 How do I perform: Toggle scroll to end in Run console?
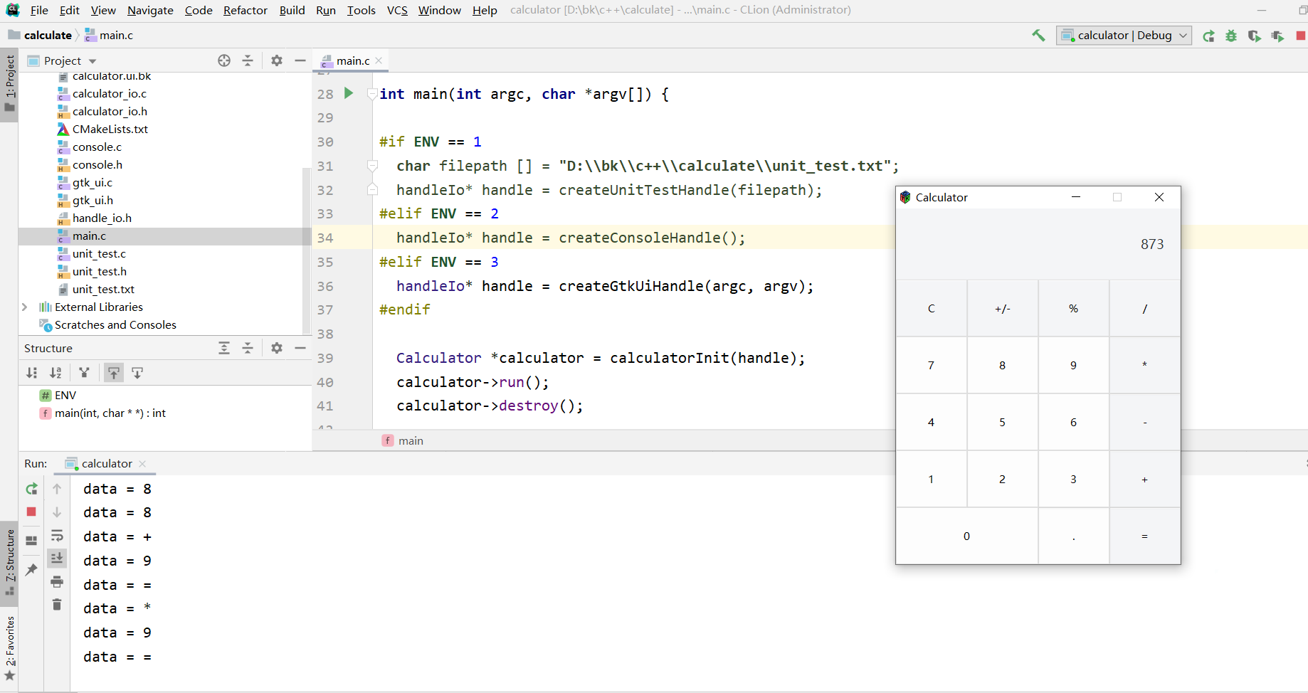[x=57, y=558]
